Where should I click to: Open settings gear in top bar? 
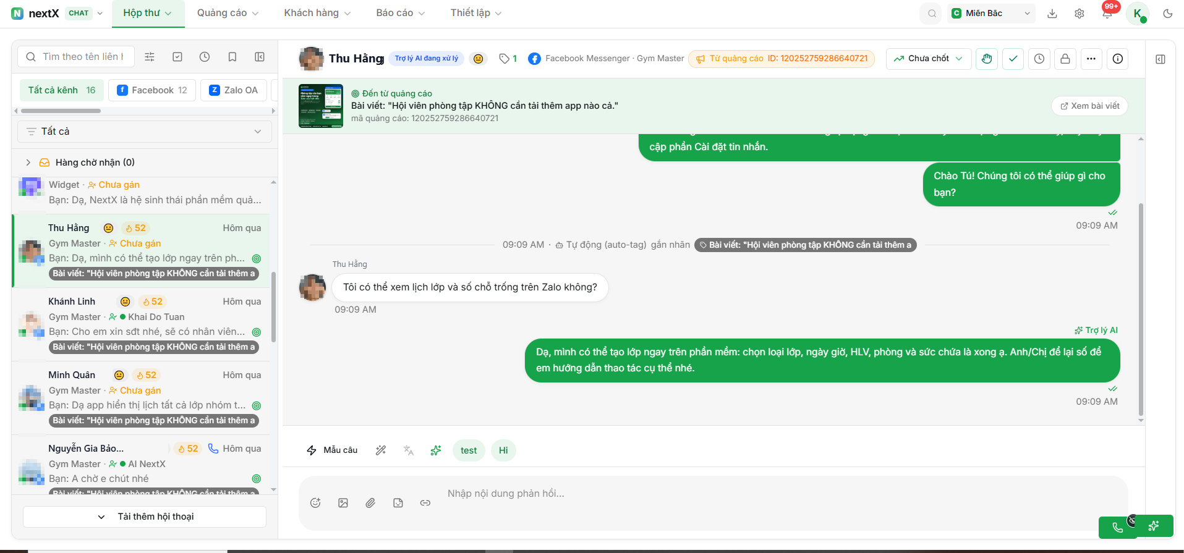[x=1080, y=14]
